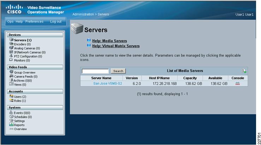Click the Events warning icon
This screenshot has width=261, height=145.
click(11, 113)
